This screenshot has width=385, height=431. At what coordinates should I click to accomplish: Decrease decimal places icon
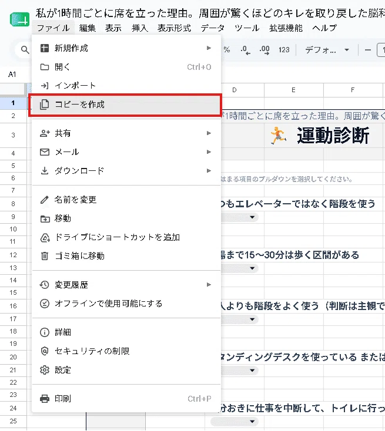tap(245, 50)
